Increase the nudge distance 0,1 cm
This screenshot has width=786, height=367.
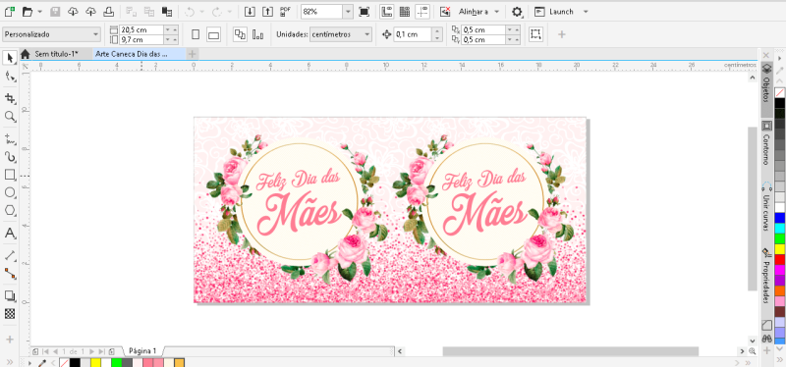coord(436,31)
